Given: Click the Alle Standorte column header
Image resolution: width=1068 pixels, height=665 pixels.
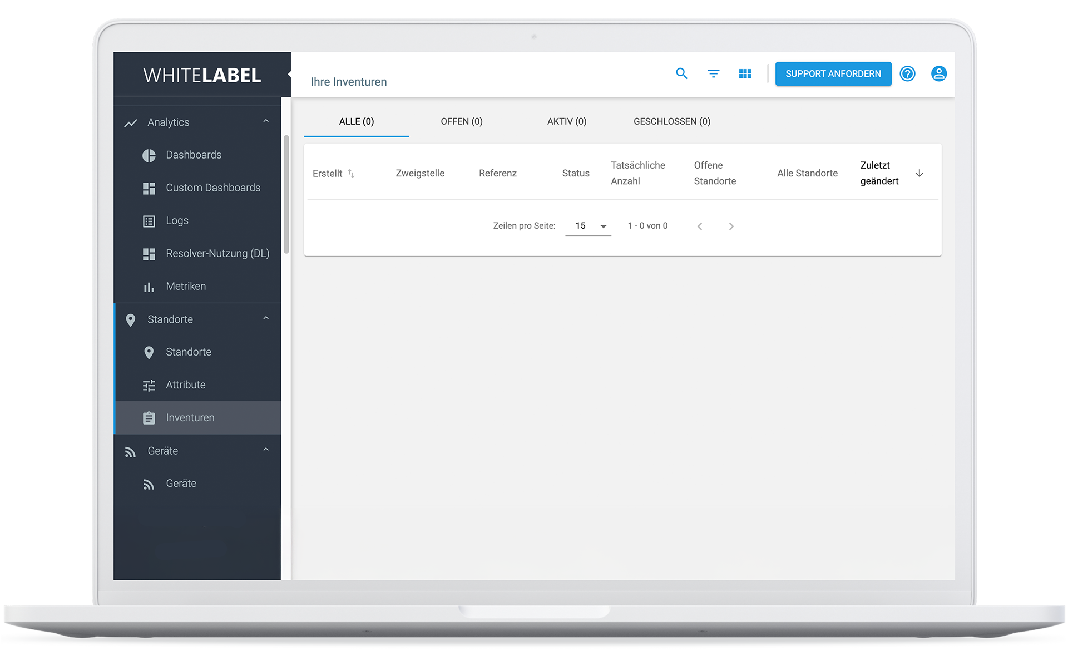Looking at the screenshot, I should tap(807, 173).
